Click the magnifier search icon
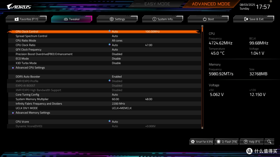280x157 pixels. tap(269, 142)
